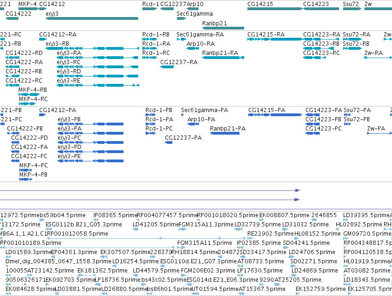Select the Rcd-1 gene label
This screenshot has width=392, height=296.
click(x=151, y=4)
